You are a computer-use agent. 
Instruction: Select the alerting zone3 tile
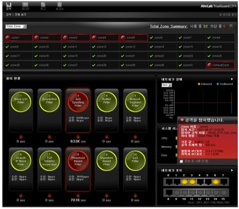click(x=76, y=38)
